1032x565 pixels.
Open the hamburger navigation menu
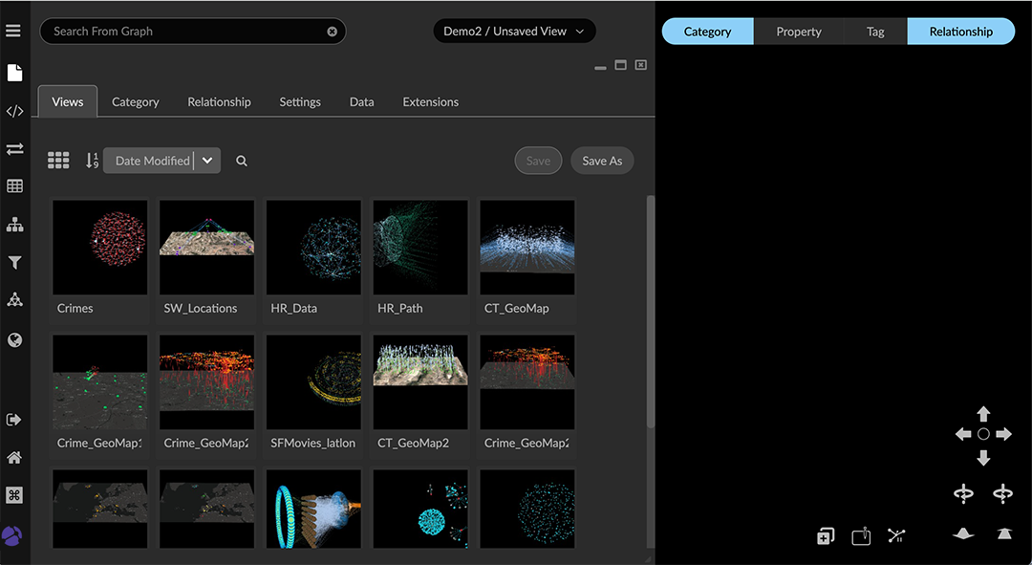point(14,29)
